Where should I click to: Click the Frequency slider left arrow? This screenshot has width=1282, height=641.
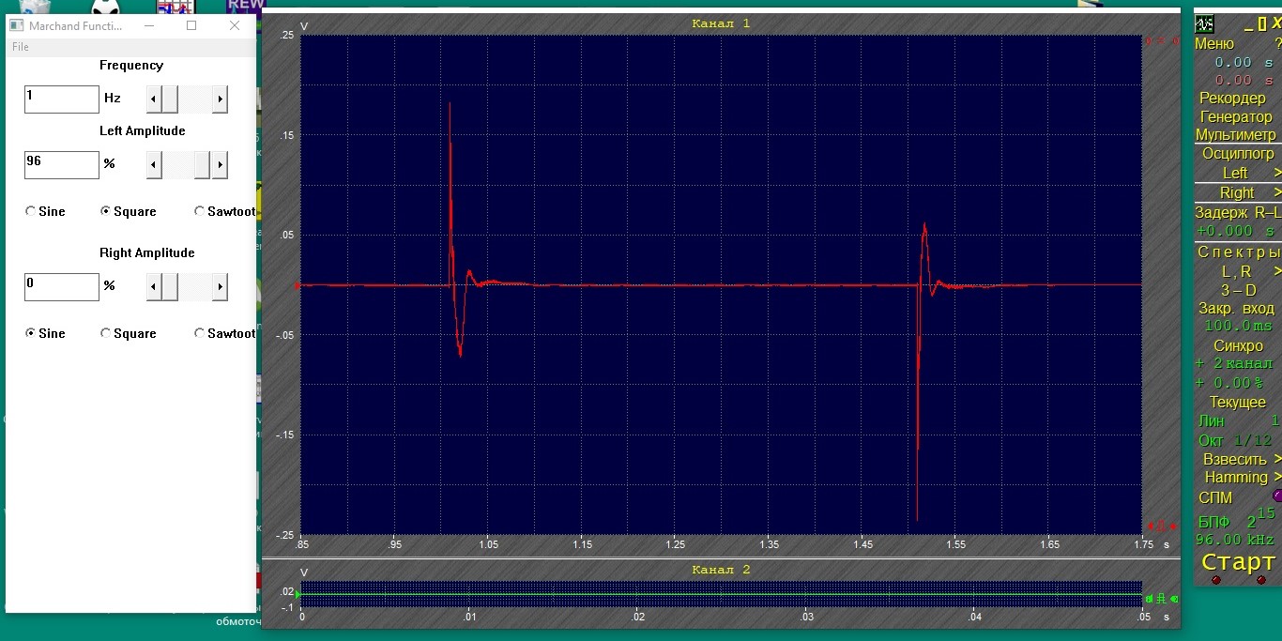(154, 99)
